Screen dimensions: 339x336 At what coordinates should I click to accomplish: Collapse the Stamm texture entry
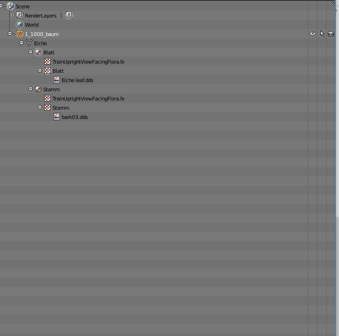point(40,107)
